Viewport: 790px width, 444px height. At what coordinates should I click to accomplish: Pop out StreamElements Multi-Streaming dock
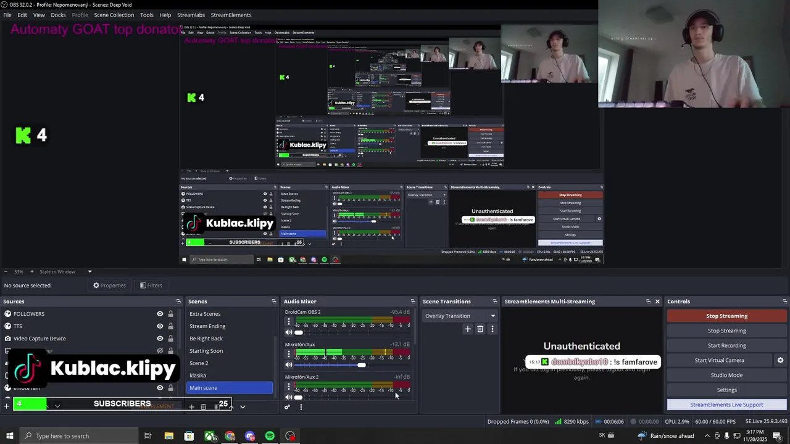648,302
